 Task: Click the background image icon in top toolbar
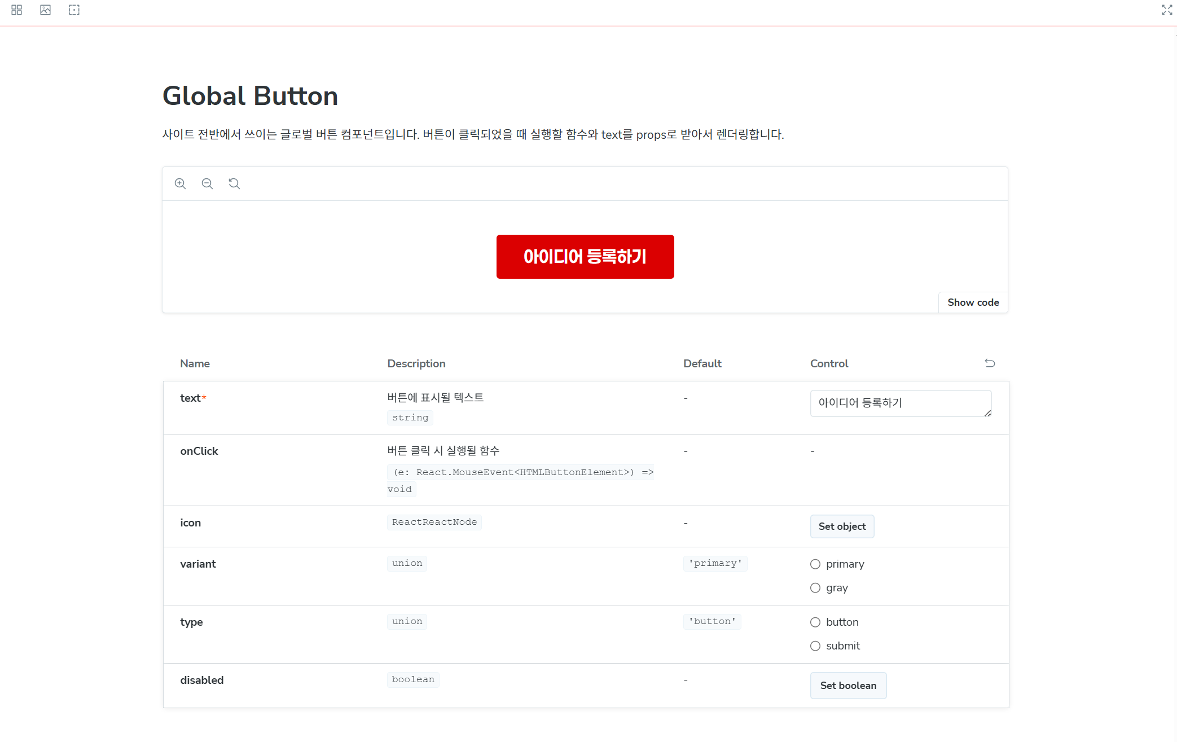(45, 10)
